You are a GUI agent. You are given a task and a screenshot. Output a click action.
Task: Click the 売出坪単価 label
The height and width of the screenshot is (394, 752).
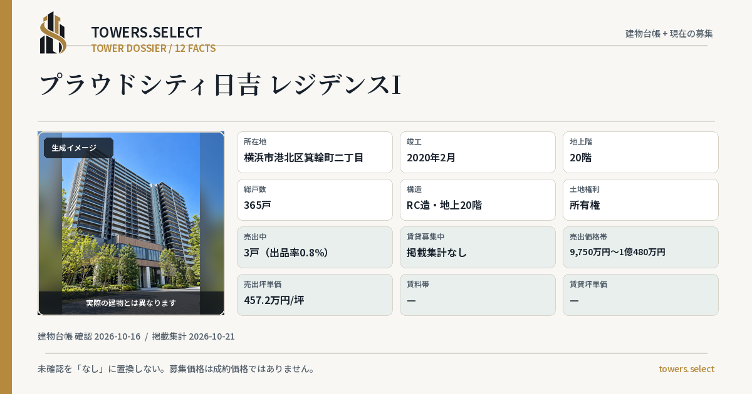(x=263, y=285)
